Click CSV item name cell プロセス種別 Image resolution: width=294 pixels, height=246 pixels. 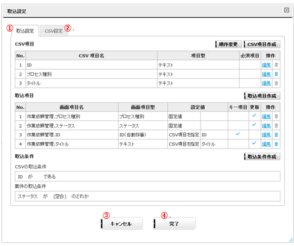coord(92,74)
